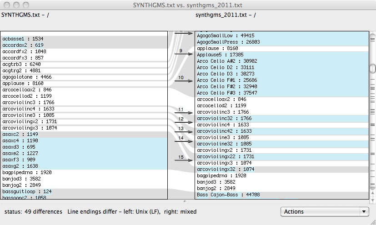Select 'arcoviolingx2 : 1731' in the left pane
Screen dimensions: 376x225
(x=84, y=121)
